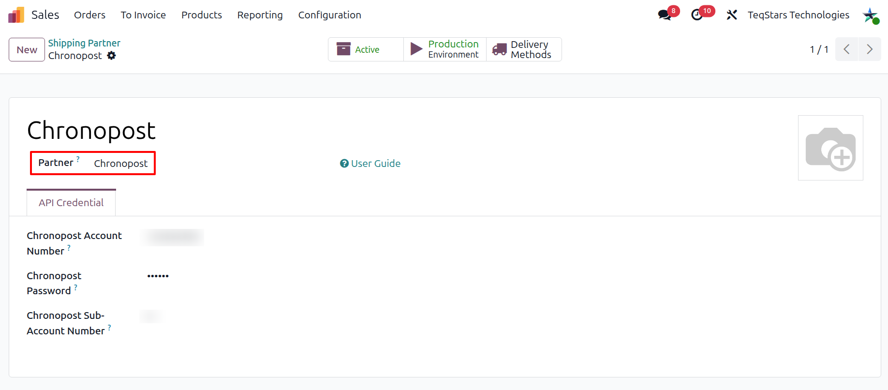This screenshot has width=888, height=390.
Task: Click the TeqStars Technologies company switcher
Action: click(x=798, y=15)
